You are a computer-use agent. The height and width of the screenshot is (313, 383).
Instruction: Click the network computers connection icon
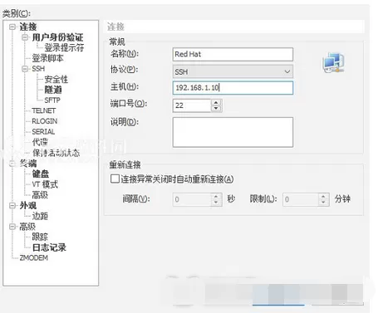333,62
